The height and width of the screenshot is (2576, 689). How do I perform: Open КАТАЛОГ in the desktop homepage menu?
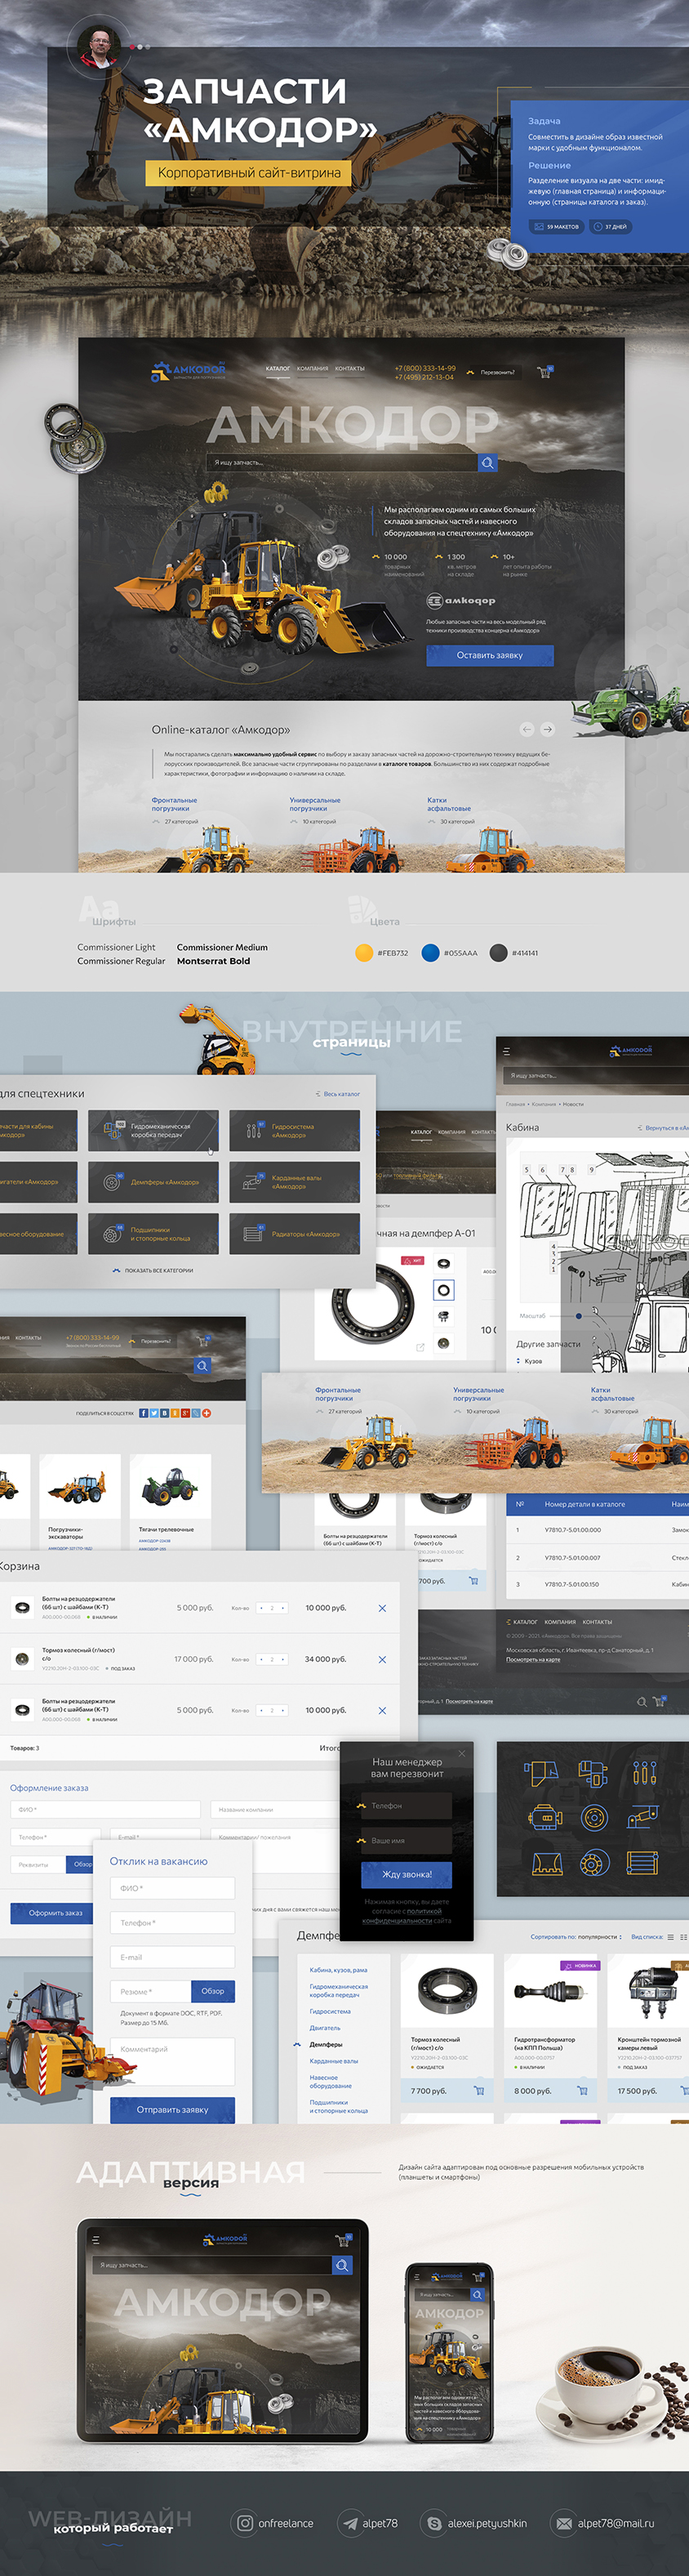click(278, 368)
